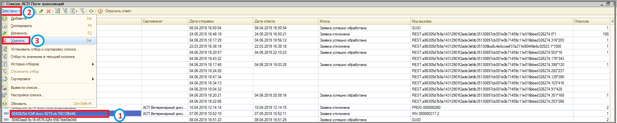Click the set filter and sorting toolbar icon

pyautogui.click(x=58, y=11)
